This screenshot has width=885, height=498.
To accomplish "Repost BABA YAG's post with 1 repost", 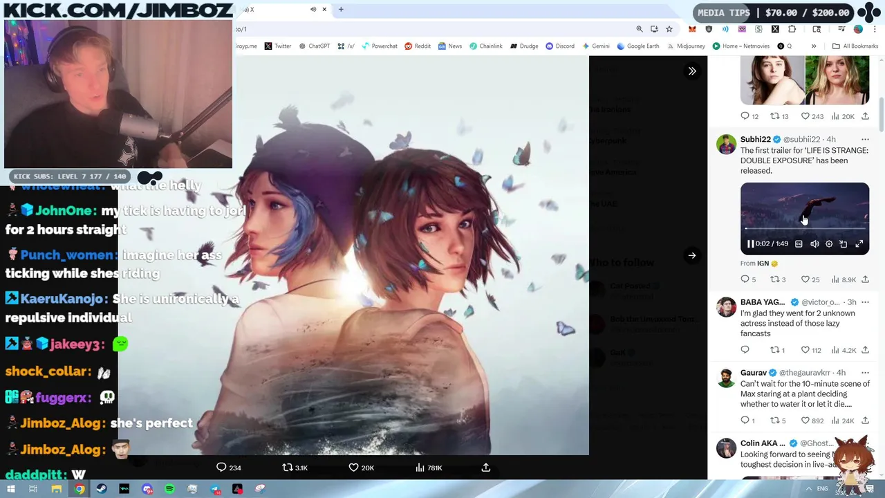I will [778, 350].
